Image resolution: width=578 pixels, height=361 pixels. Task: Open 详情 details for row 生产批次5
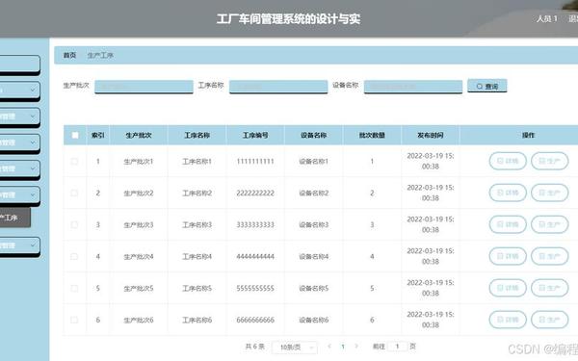[x=508, y=288]
